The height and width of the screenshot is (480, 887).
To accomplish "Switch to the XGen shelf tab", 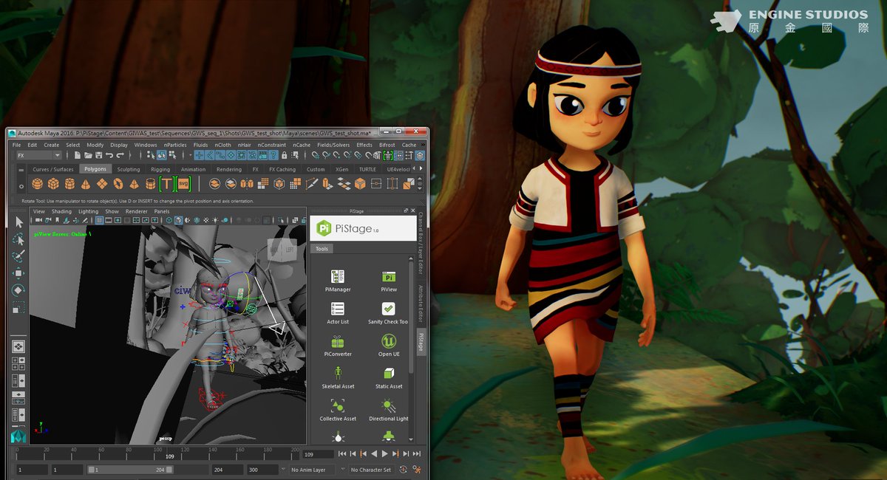I will (341, 169).
